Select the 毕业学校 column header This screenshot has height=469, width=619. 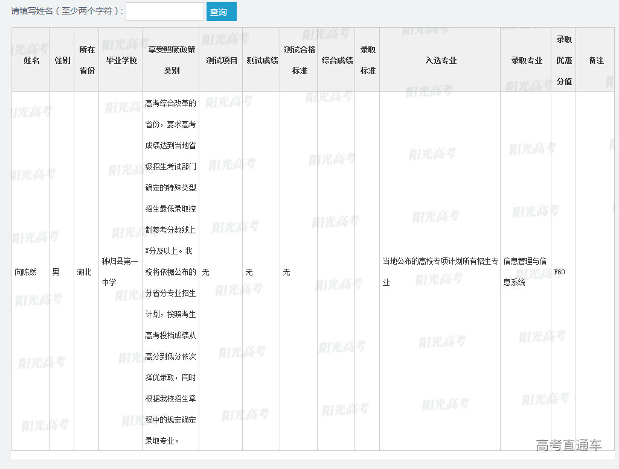tap(121, 60)
